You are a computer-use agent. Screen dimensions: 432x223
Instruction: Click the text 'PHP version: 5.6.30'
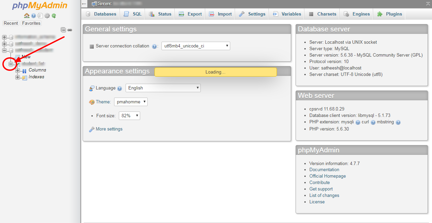[x=329, y=129]
